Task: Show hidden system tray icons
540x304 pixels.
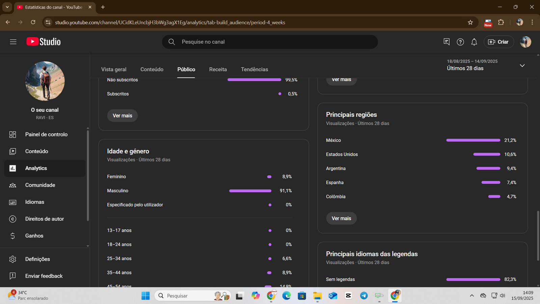Action: [x=472, y=296]
